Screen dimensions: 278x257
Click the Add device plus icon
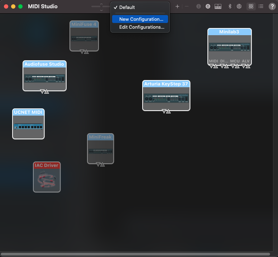click(x=177, y=6)
